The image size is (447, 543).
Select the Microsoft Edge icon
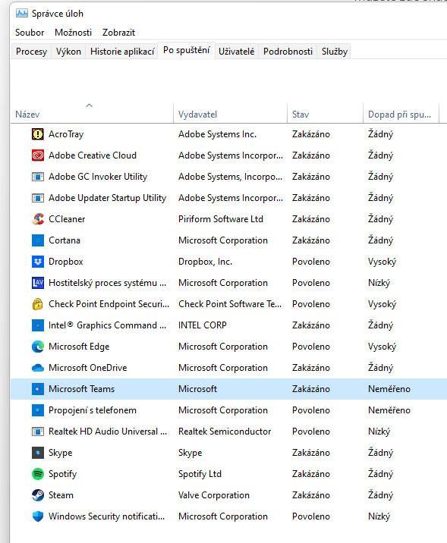[x=38, y=347]
